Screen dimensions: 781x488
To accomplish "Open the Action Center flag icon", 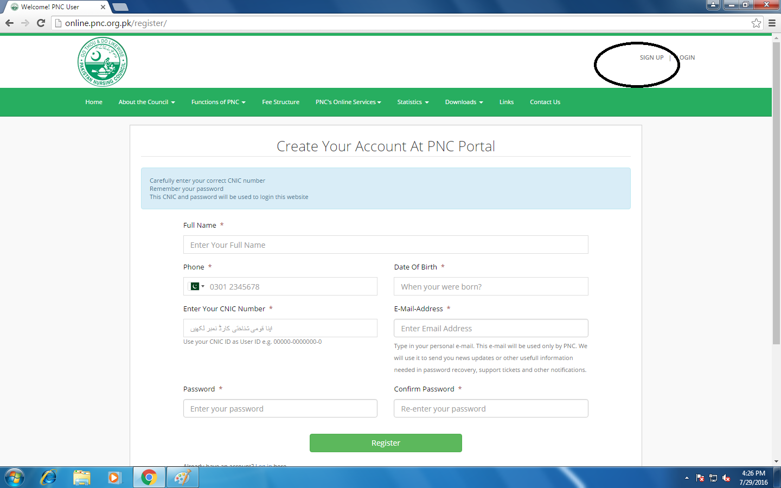I will tap(700, 478).
